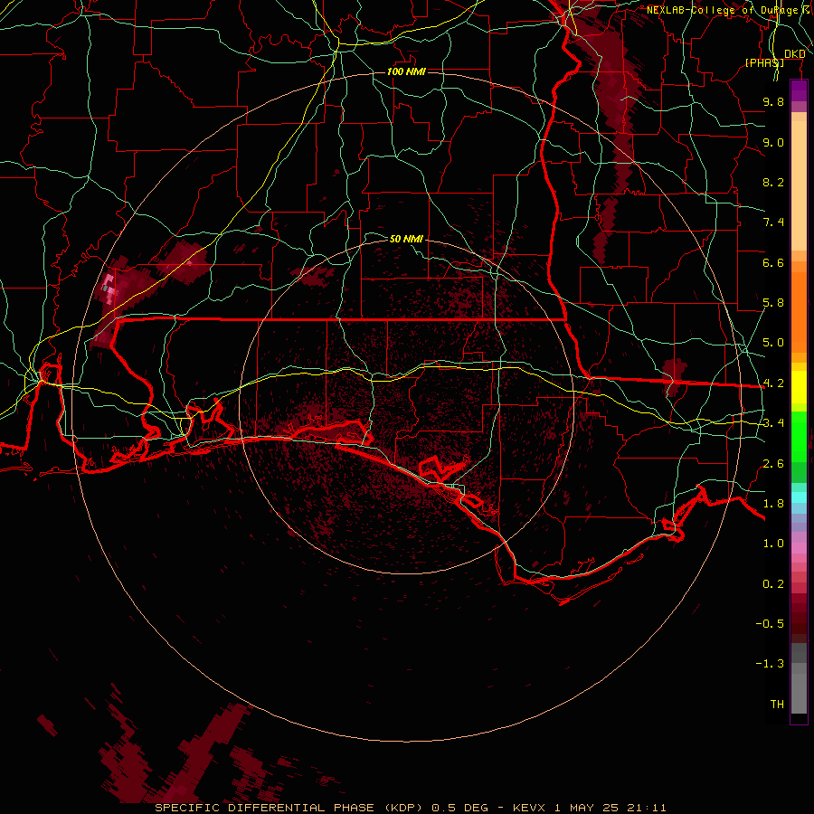Click the cyan swatch beside 1.8
Screen dimensions: 814x814
799,497
